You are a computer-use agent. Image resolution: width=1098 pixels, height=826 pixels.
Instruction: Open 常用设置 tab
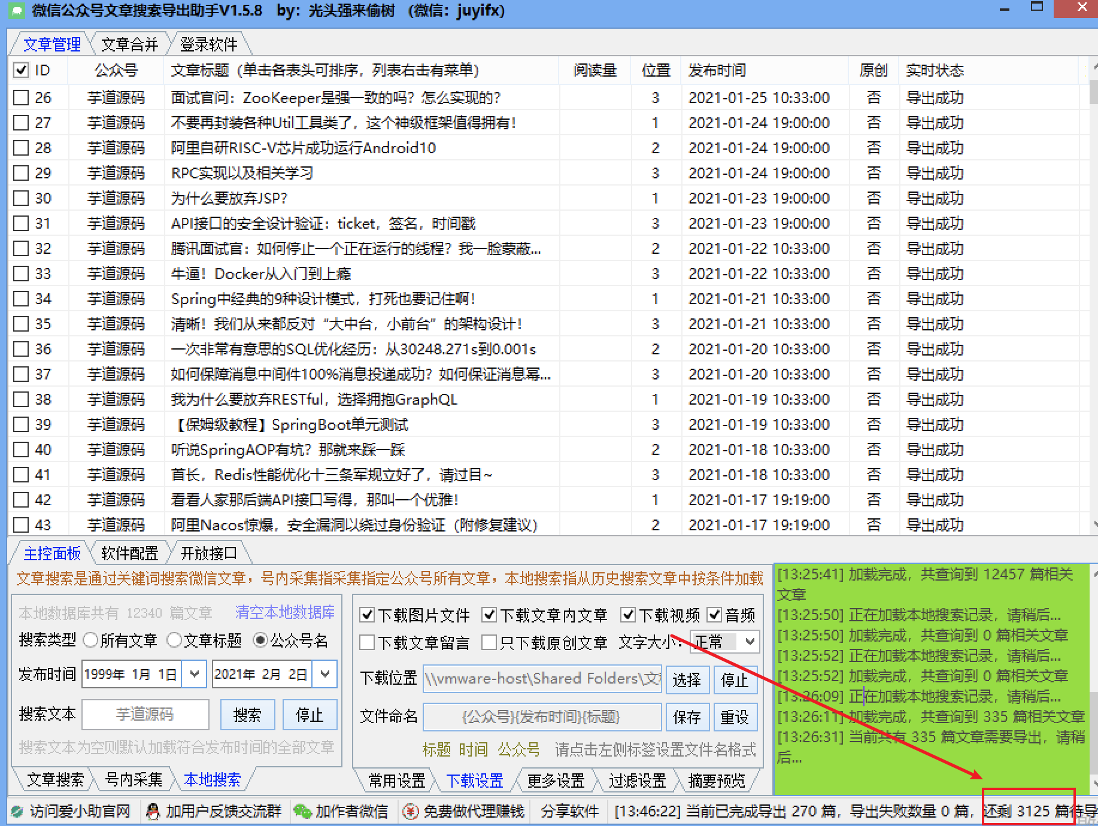coord(396,781)
